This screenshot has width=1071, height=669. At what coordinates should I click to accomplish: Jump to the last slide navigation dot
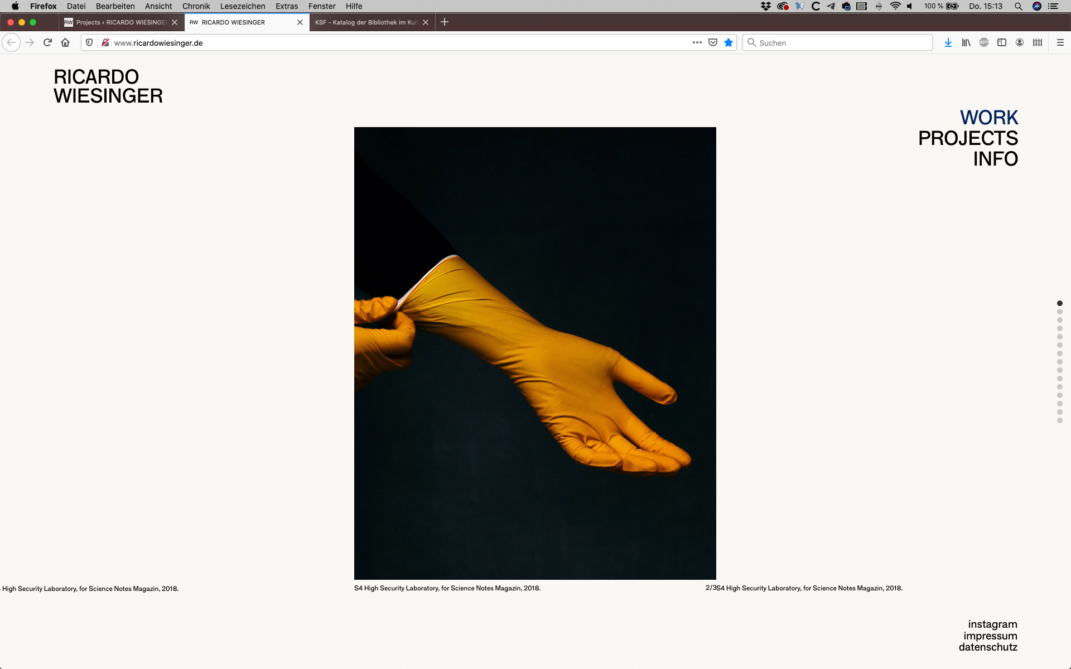point(1059,420)
